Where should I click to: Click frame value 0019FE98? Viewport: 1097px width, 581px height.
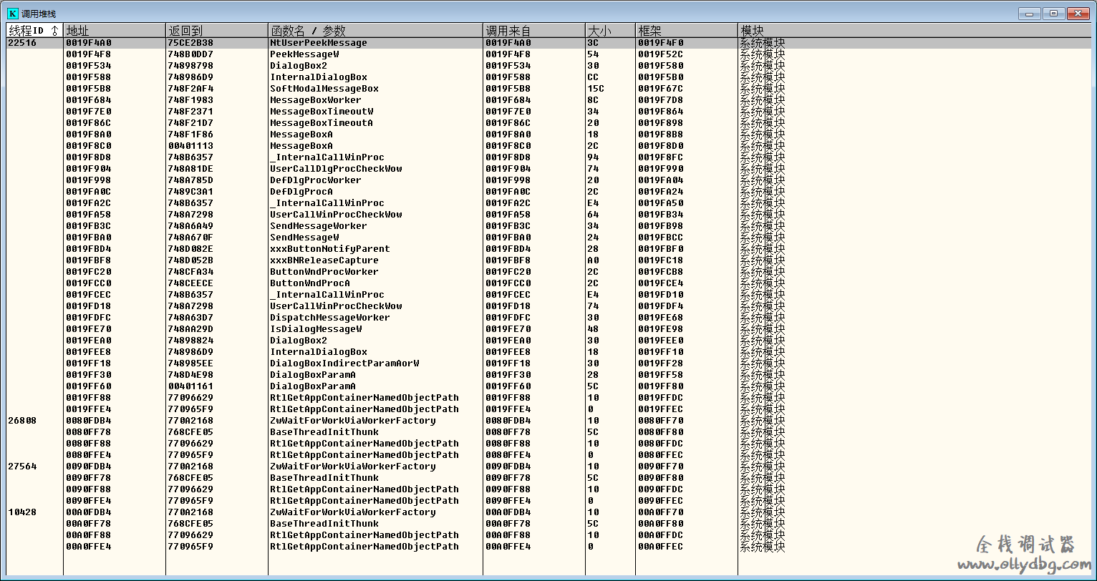coord(661,329)
